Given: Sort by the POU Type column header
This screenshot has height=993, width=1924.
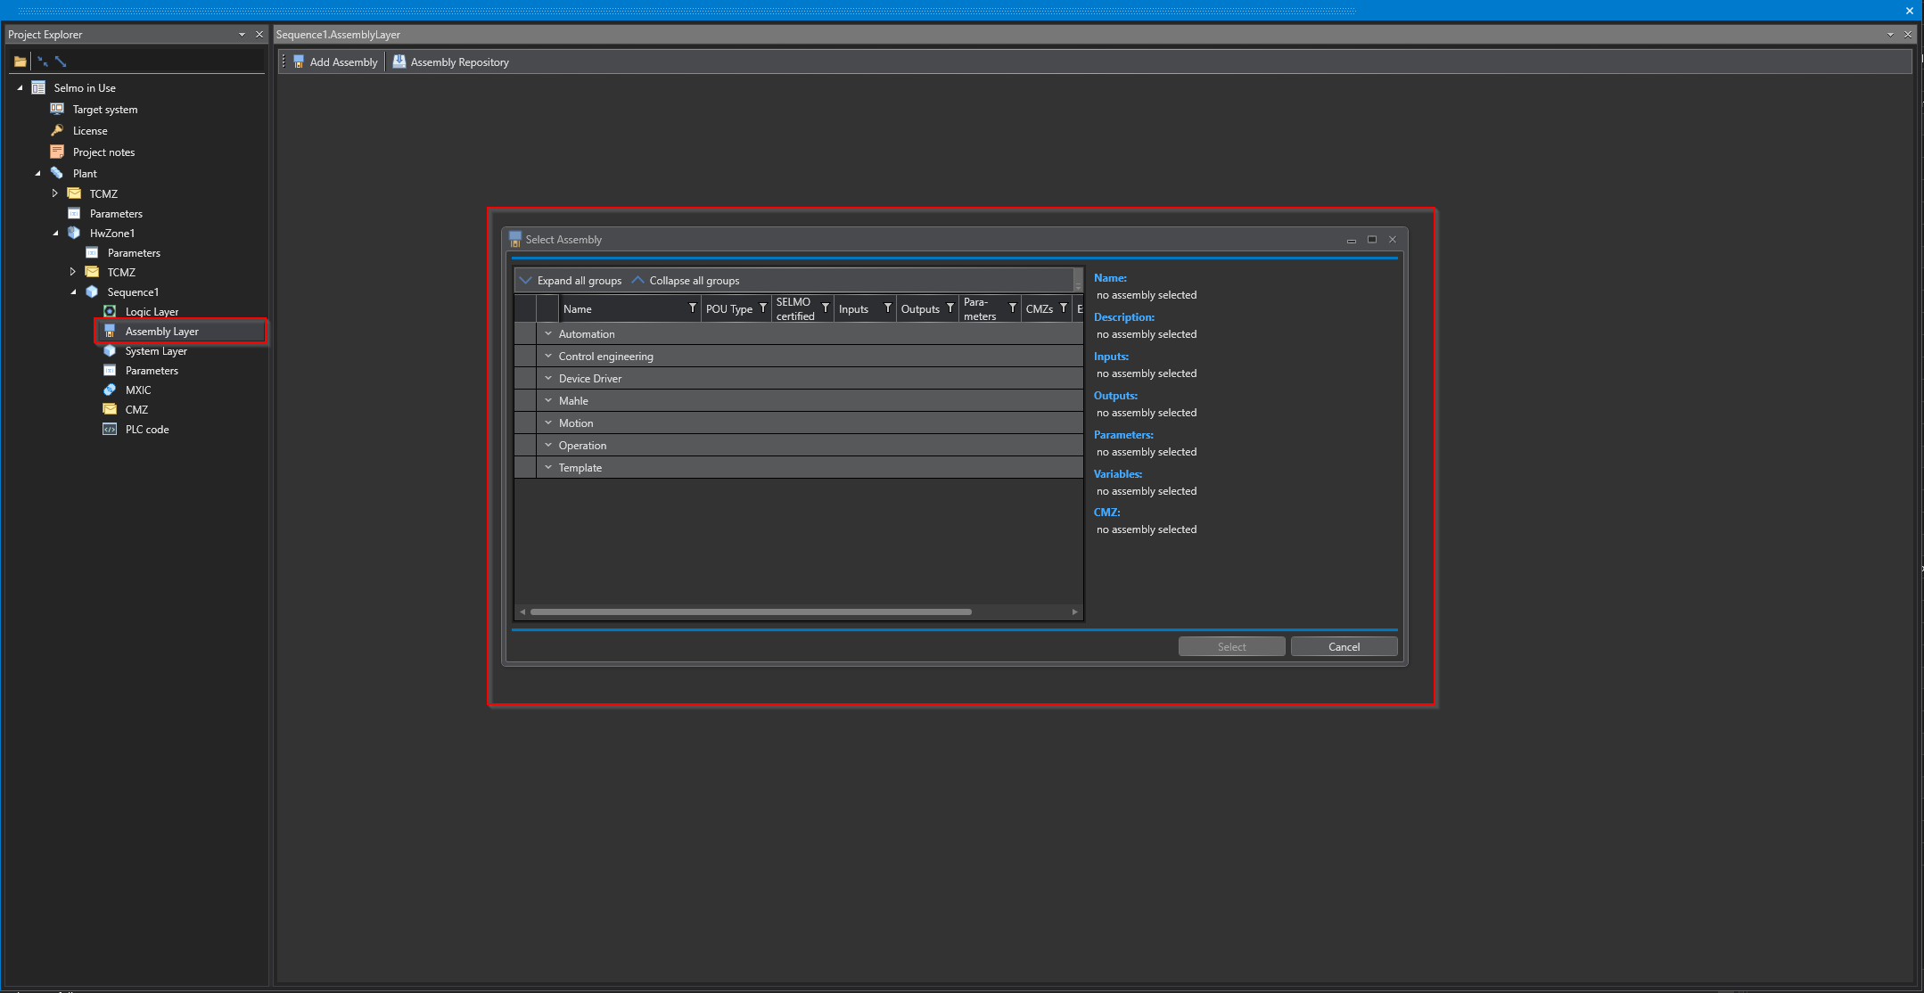Looking at the screenshot, I should pos(729,308).
